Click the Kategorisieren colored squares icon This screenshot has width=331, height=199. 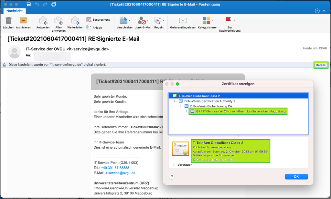207,20
